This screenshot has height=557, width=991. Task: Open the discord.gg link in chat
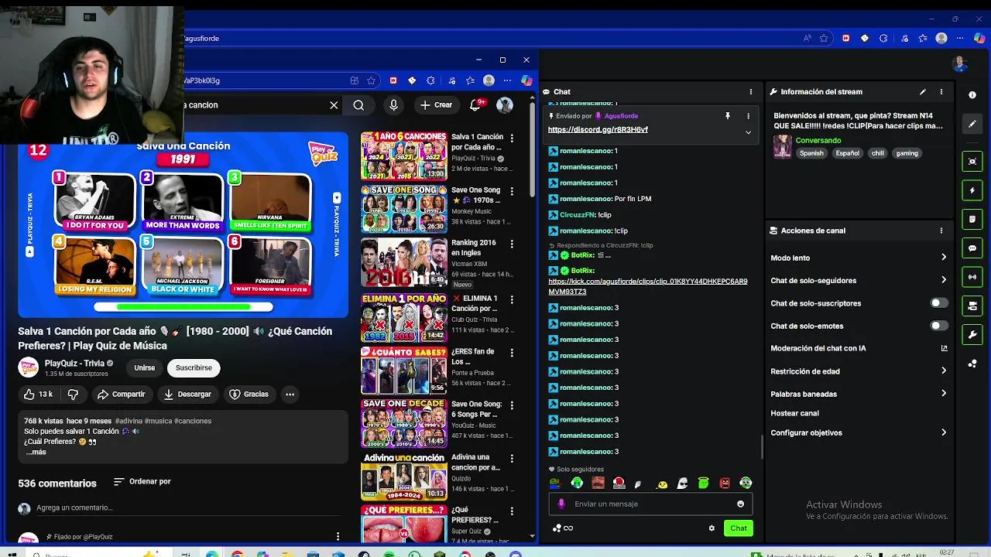[x=598, y=130]
